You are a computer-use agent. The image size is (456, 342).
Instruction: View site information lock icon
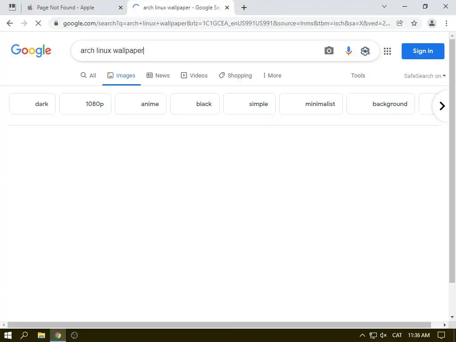pyautogui.click(x=56, y=23)
